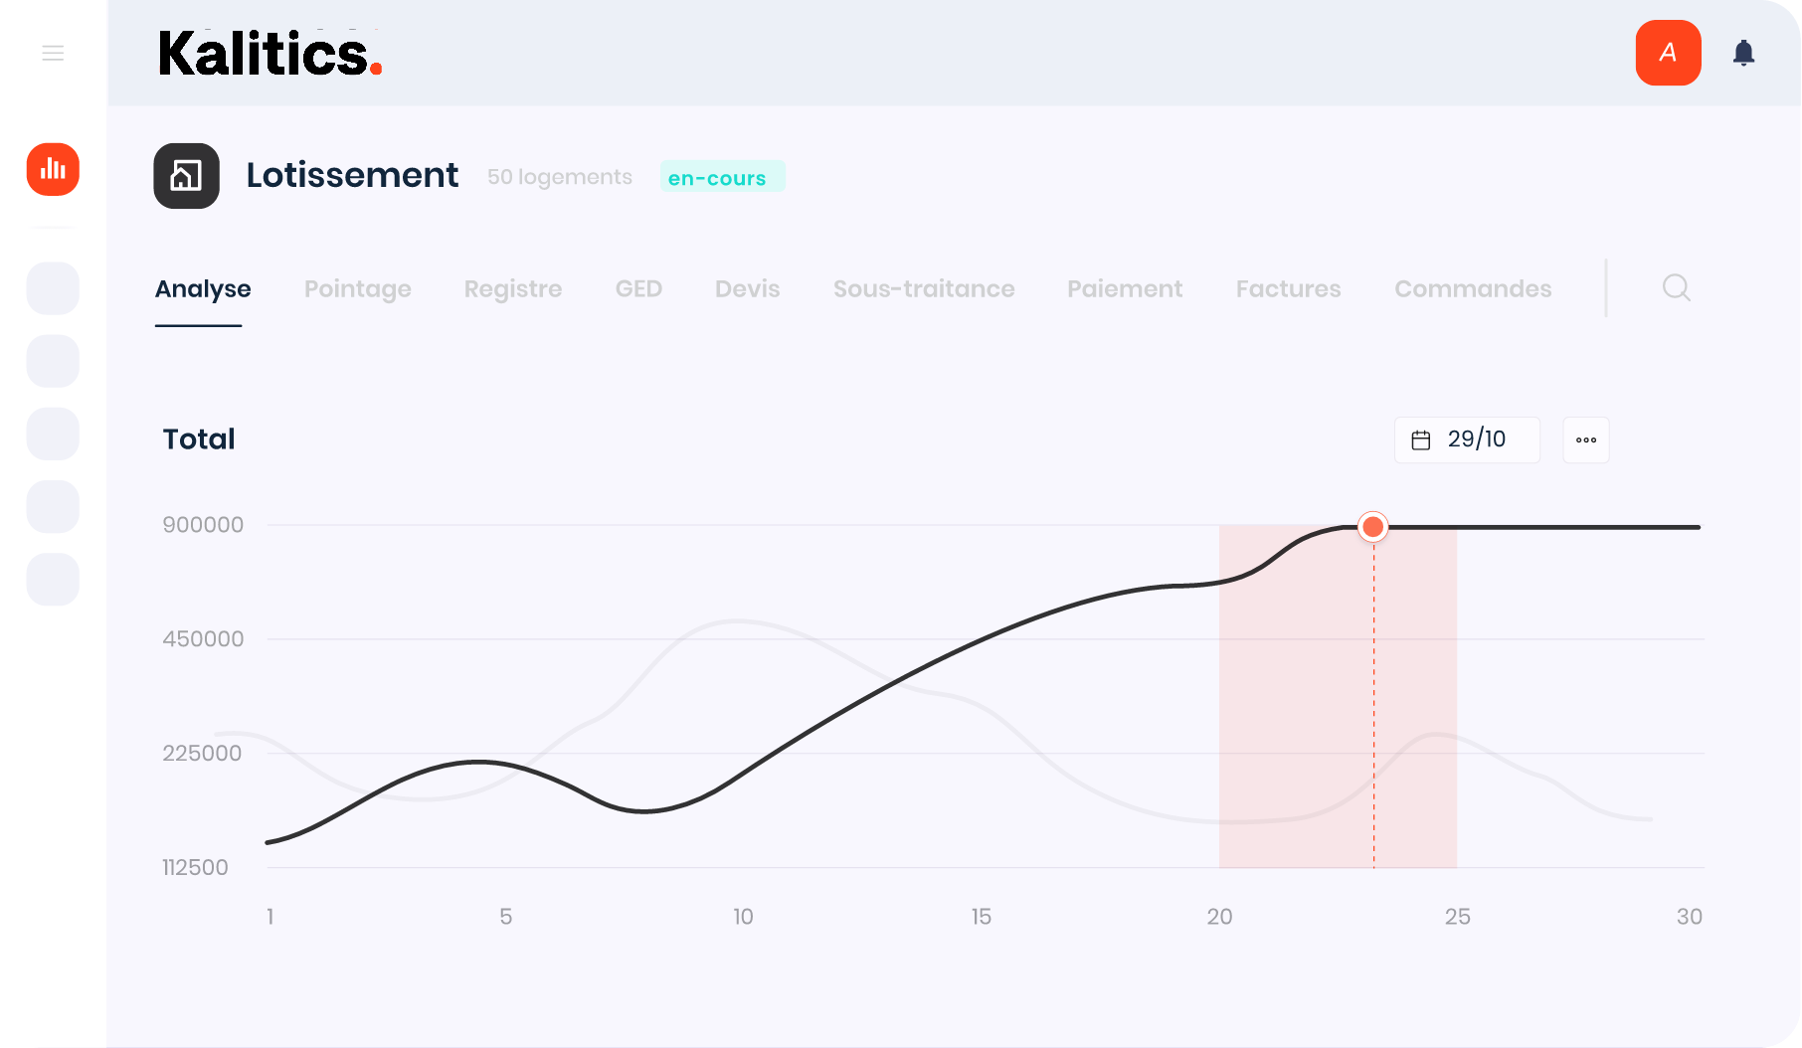This screenshot has width=1802, height=1048.
Task: Click the Kalitics logo
Action: click(x=270, y=54)
